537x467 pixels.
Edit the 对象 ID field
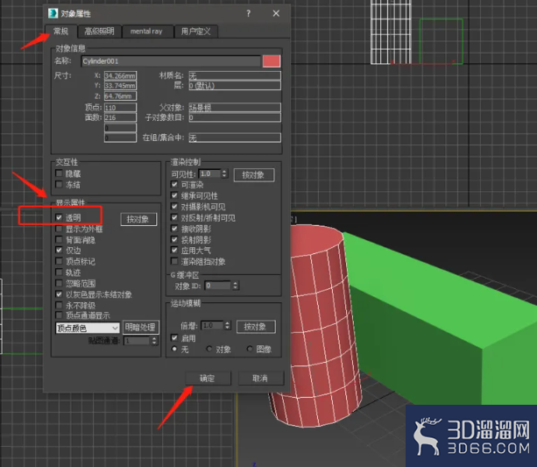218,286
